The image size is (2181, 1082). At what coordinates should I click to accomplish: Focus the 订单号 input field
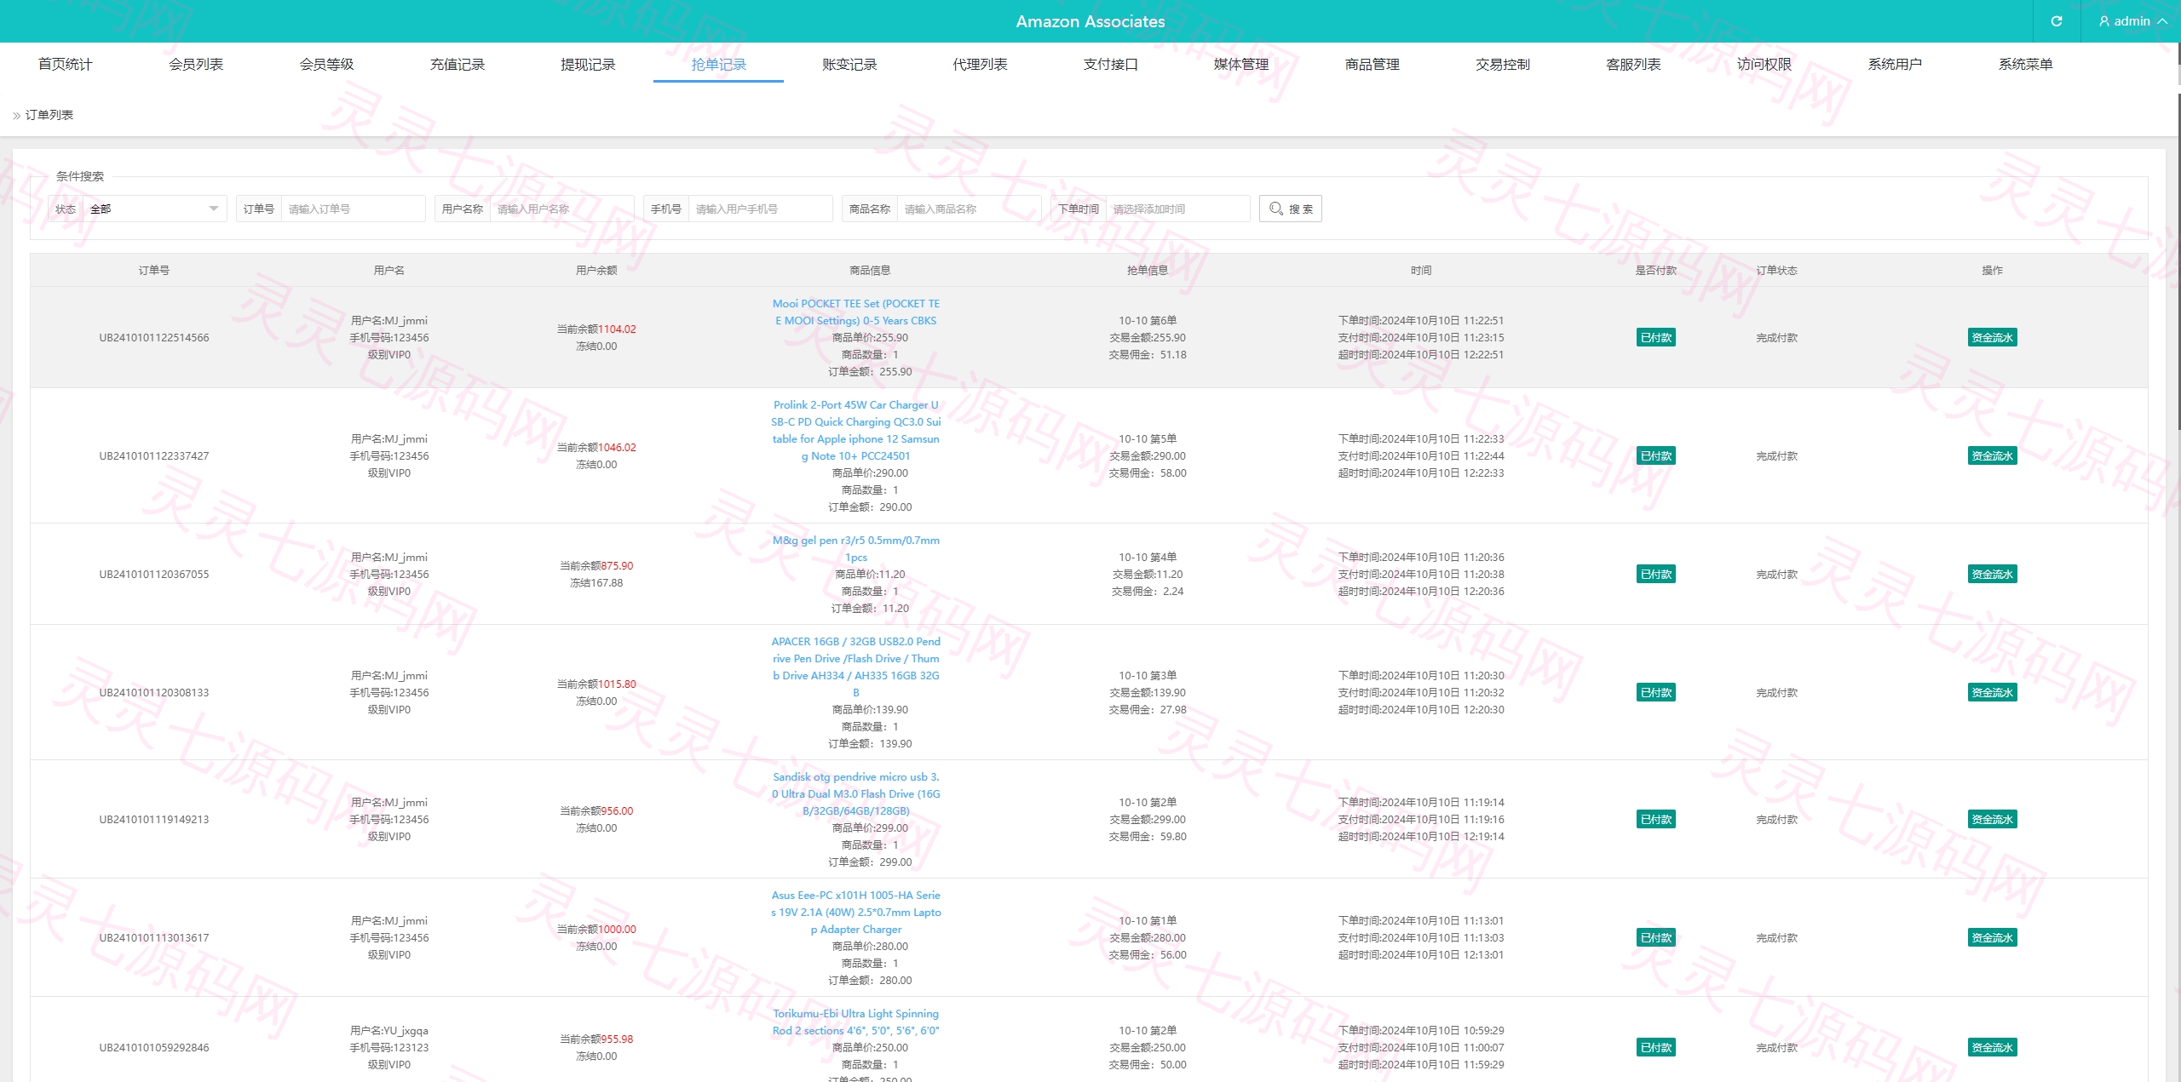(353, 209)
